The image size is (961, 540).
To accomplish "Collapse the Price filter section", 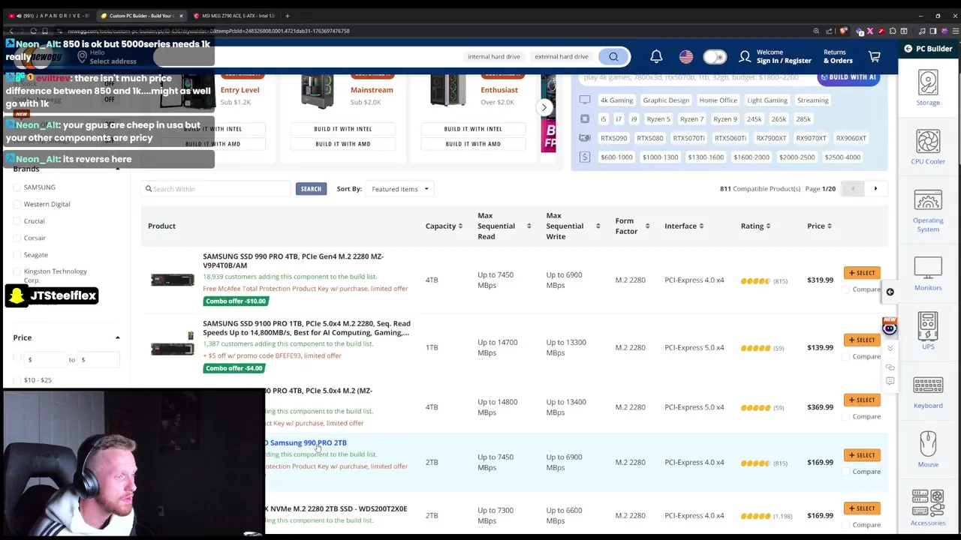I will [x=117, y=337].
